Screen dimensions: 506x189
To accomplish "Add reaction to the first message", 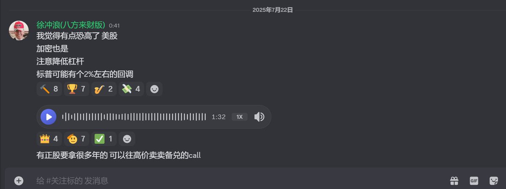I will (154, 89).
